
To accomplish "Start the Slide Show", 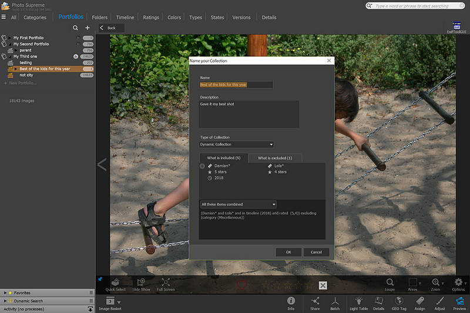I will coord(140,284).
